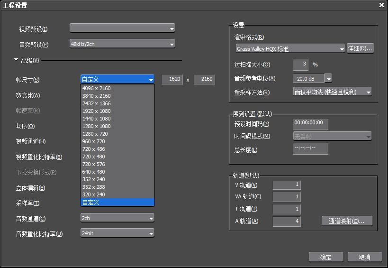This screenshot has height=268, width=388.
Task: Collapse the 高级 advanced section triangle
Action: click(16, 60)
